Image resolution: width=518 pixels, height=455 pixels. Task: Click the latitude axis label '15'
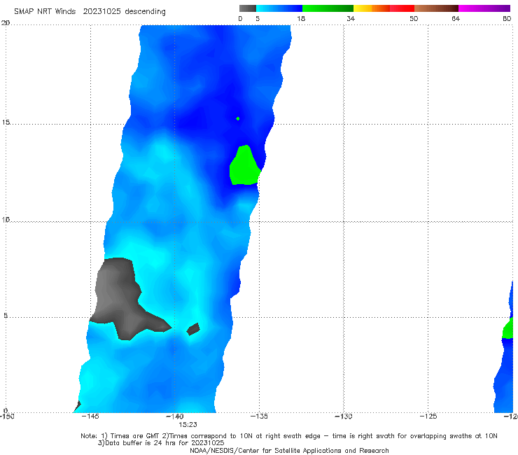[6, 122]
